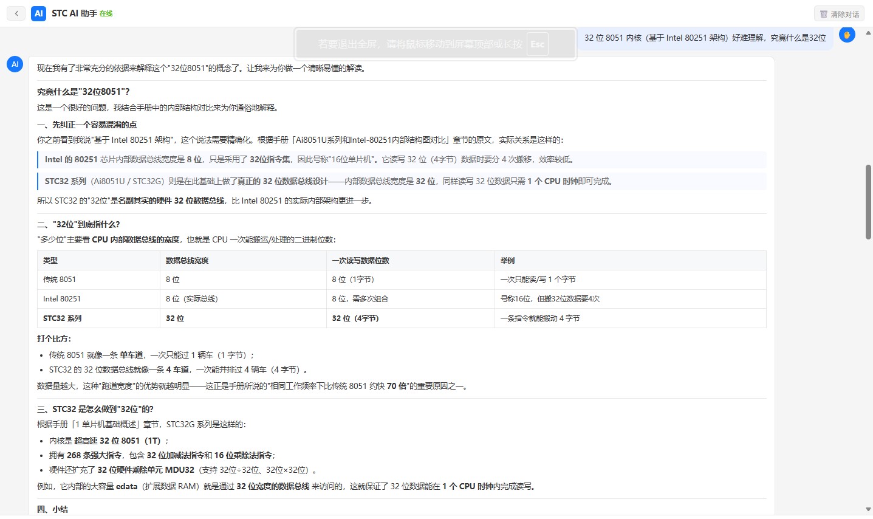Click the bullet 拥有 268 条强大指令

(163, 455)
